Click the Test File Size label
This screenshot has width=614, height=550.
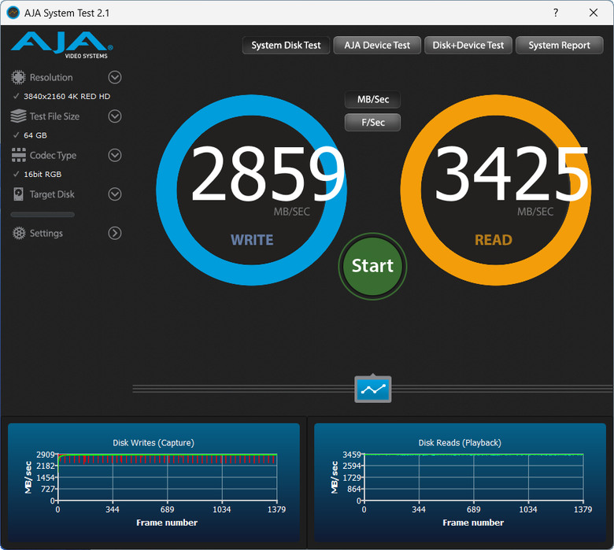pyautogui.click(x=54, y=116)
